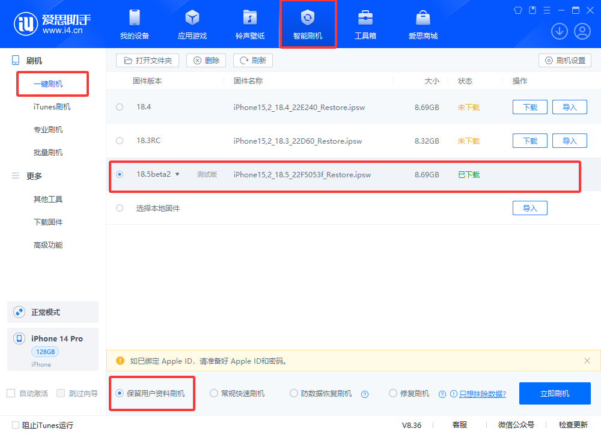Collapse the 刷机 sidebar section

pos(16,61)
